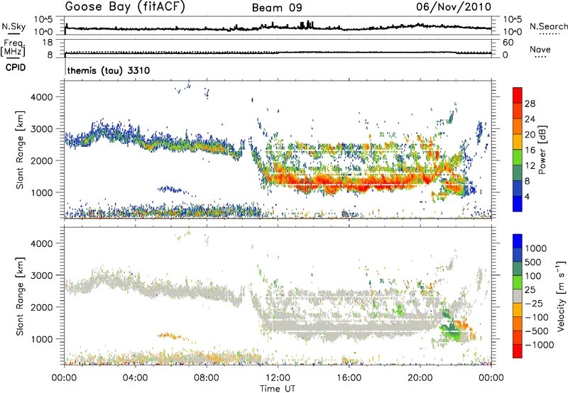Click the 'Freq. [MHz]' axis label
Viewport: 568px width, 393px height.
13,48
